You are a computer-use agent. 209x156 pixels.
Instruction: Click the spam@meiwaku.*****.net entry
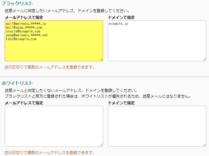[26, 35]
